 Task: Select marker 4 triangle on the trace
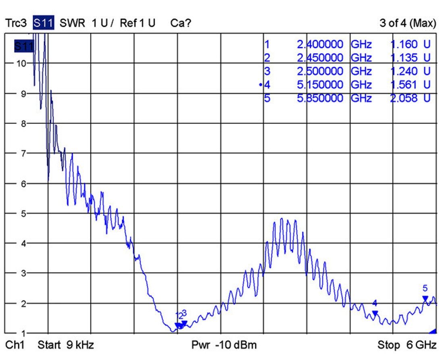375,313
